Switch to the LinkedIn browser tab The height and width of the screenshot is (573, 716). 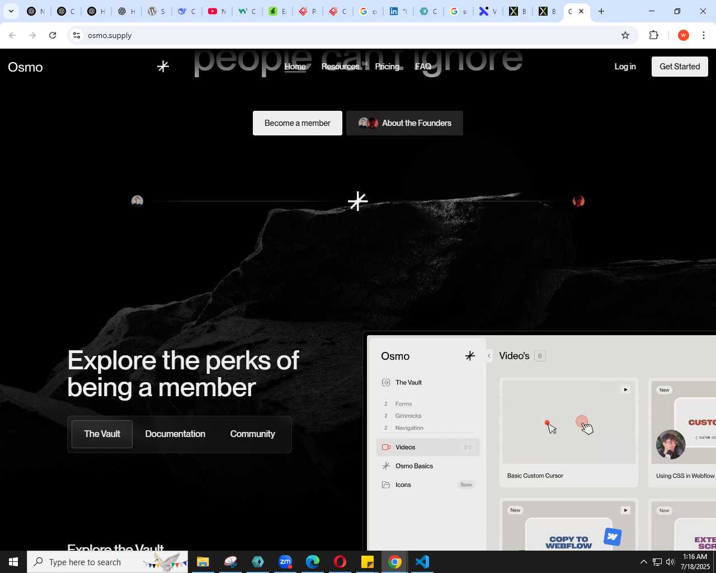tap(398, 11)
